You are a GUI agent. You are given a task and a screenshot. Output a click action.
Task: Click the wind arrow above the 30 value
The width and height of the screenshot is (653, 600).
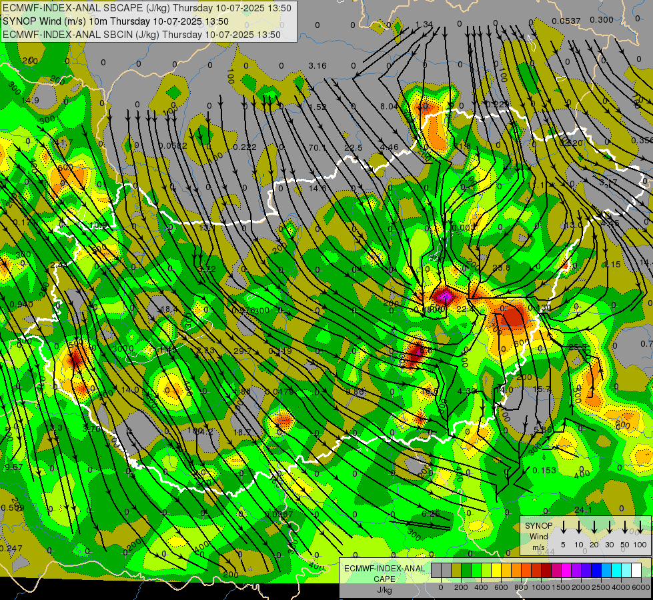click(609, 527)
